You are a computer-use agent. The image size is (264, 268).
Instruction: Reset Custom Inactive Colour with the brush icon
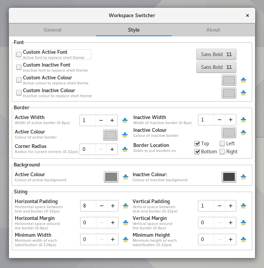(243, 93)
